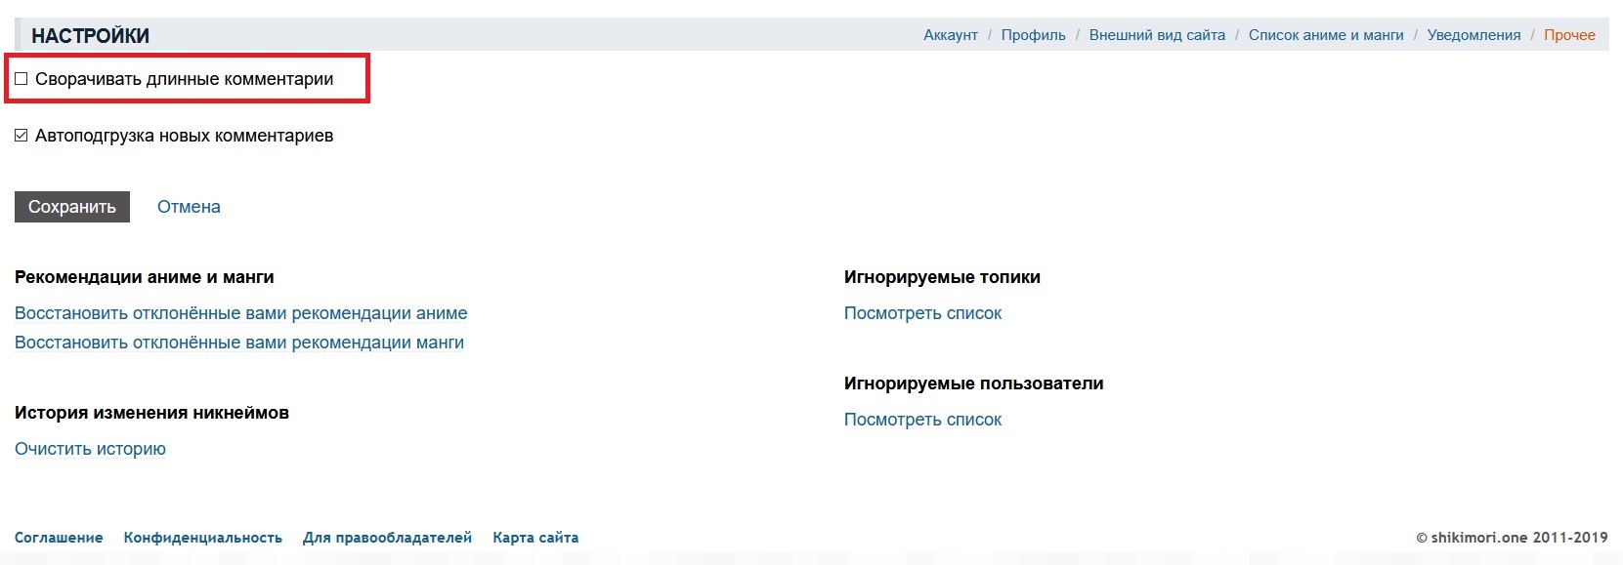Screen dimensions: 1623x565
Task: View list under Игнорируемые пользователи
Action: pos(922,420)
